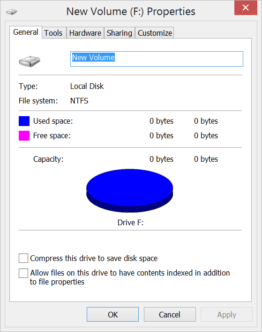Click the New Volume name field
Screen dimensions: 262x332
click(x=157, y=59)
